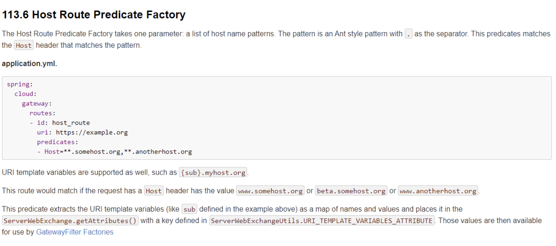The image size is (556, 246).
Task: Click the URI_TEMPLATE_VARIABLES_ATTRIBUTE inline code
Action: point(322,221)
